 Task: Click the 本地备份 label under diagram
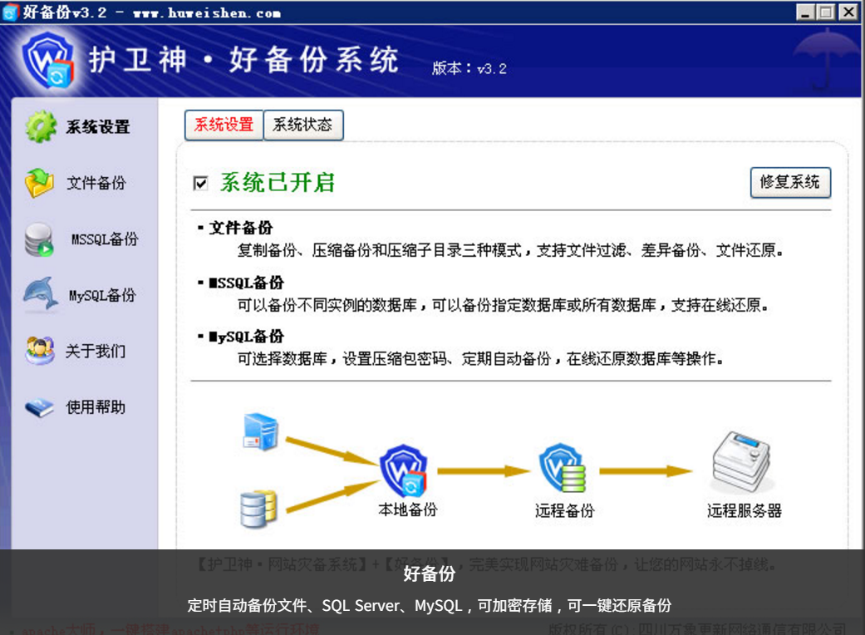(407, 509)
